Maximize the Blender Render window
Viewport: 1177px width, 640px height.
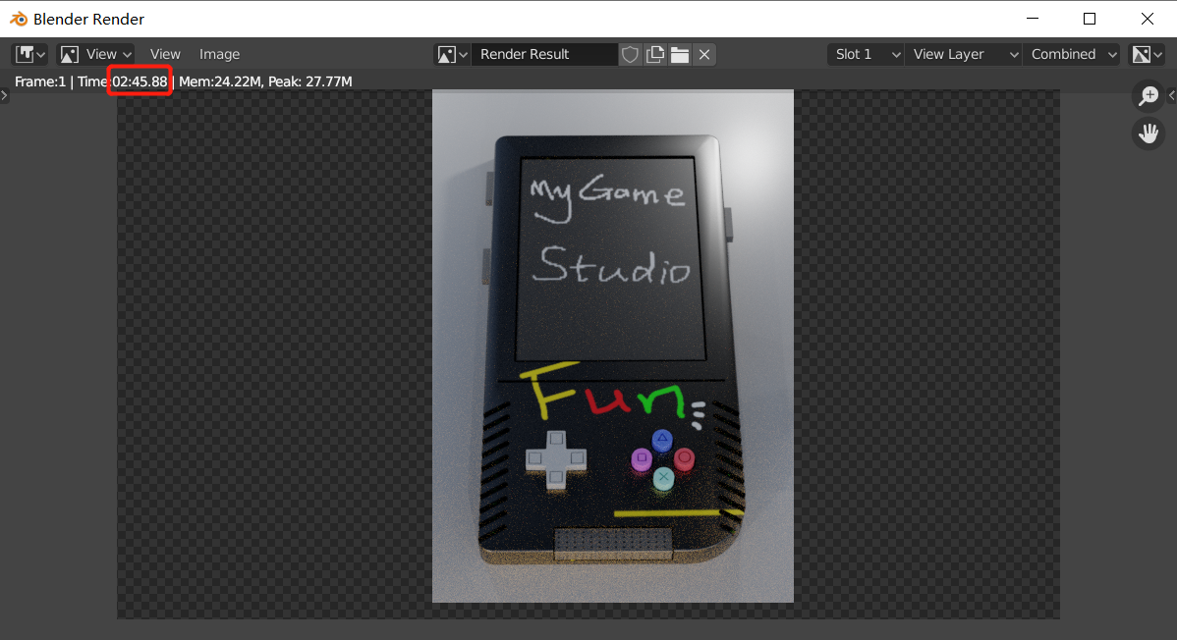point(1090,19)
